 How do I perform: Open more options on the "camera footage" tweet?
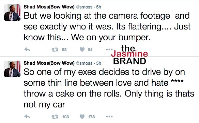point(109,49)
